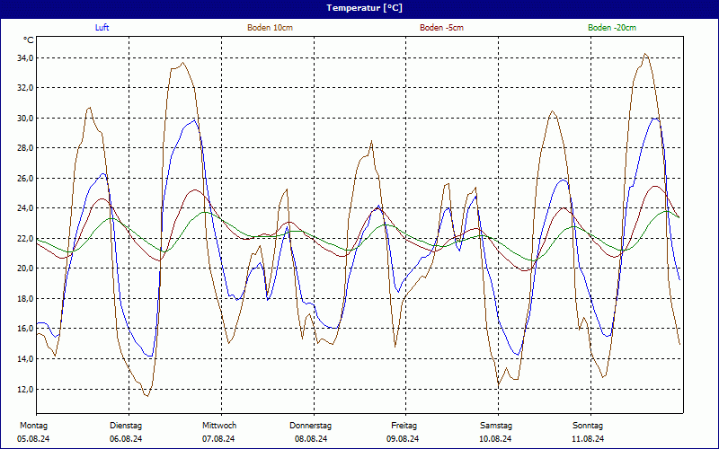
Task: Select the Donnerstag day label
Action: coord(311,425)
